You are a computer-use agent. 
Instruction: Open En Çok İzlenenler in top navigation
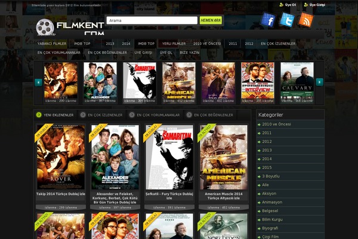pyautogui.click(x=278, y=44)
